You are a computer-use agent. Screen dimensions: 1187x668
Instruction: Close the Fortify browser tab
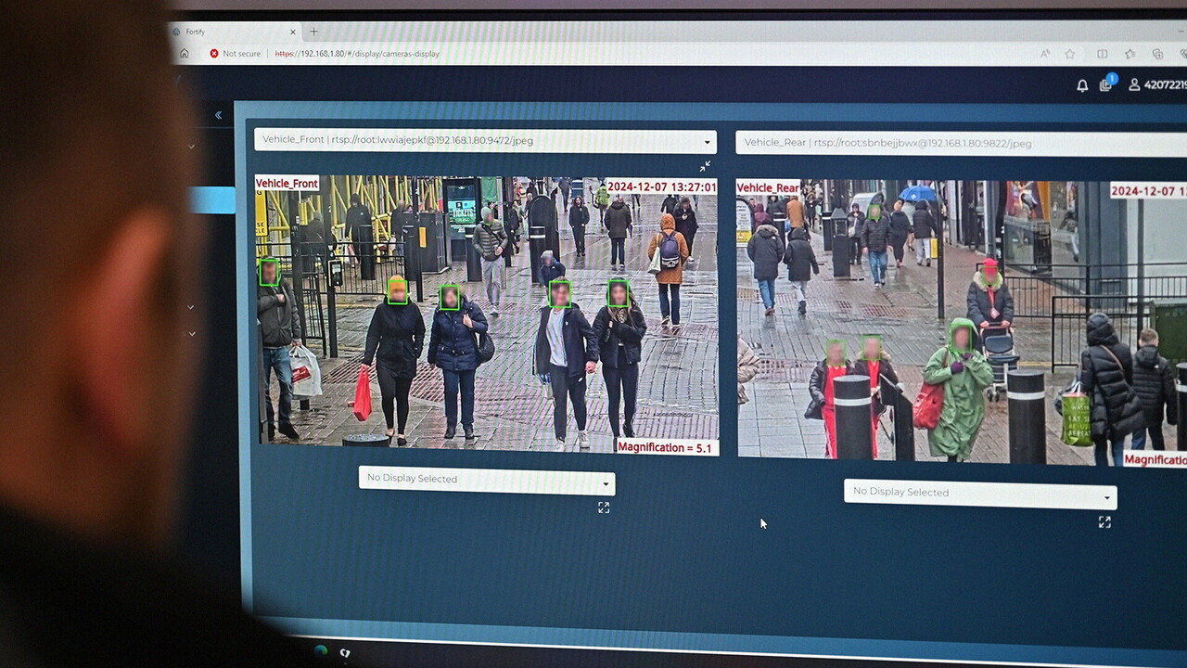[x=293, y=32]
